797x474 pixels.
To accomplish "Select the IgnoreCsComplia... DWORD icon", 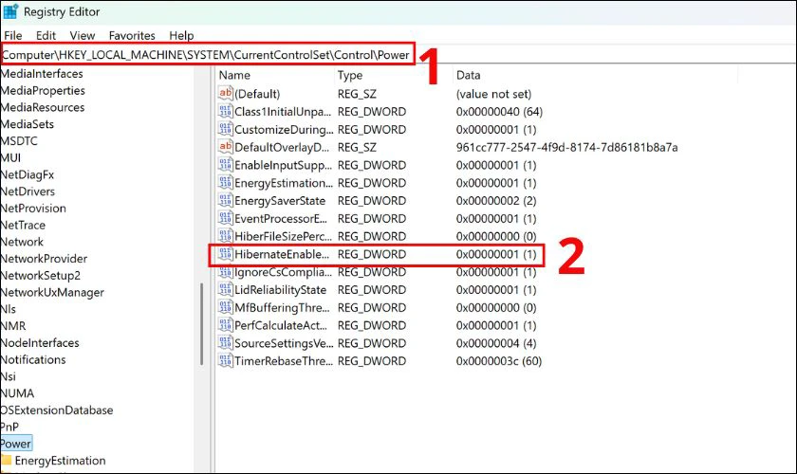I will coord(225,271).
